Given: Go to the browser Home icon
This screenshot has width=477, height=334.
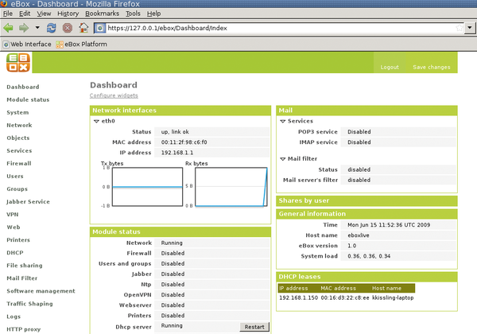Looking at the screenshot, I should tap(83, 28).
